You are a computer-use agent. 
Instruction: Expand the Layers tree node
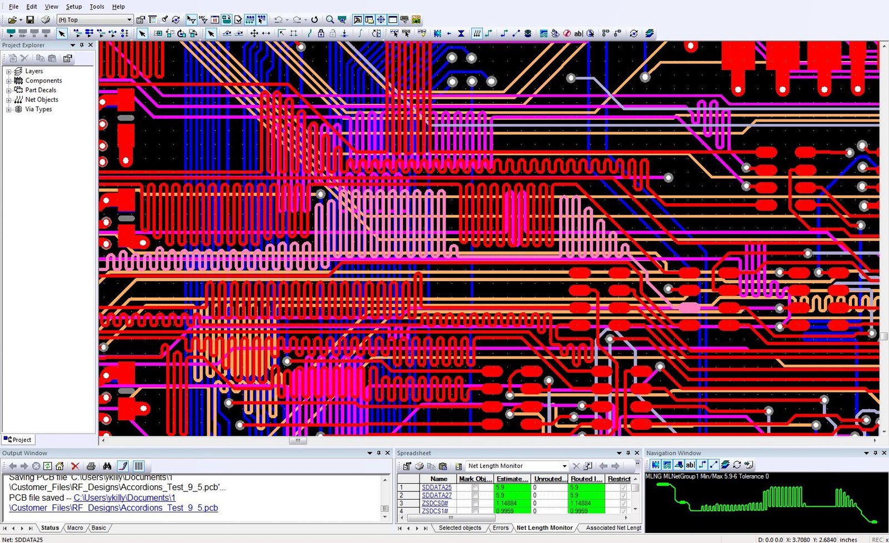tap(9, 72)
